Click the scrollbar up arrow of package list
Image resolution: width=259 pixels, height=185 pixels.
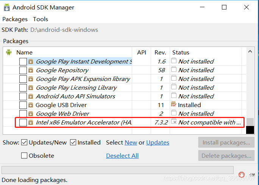pyautogui.click(x=250, y=51)
